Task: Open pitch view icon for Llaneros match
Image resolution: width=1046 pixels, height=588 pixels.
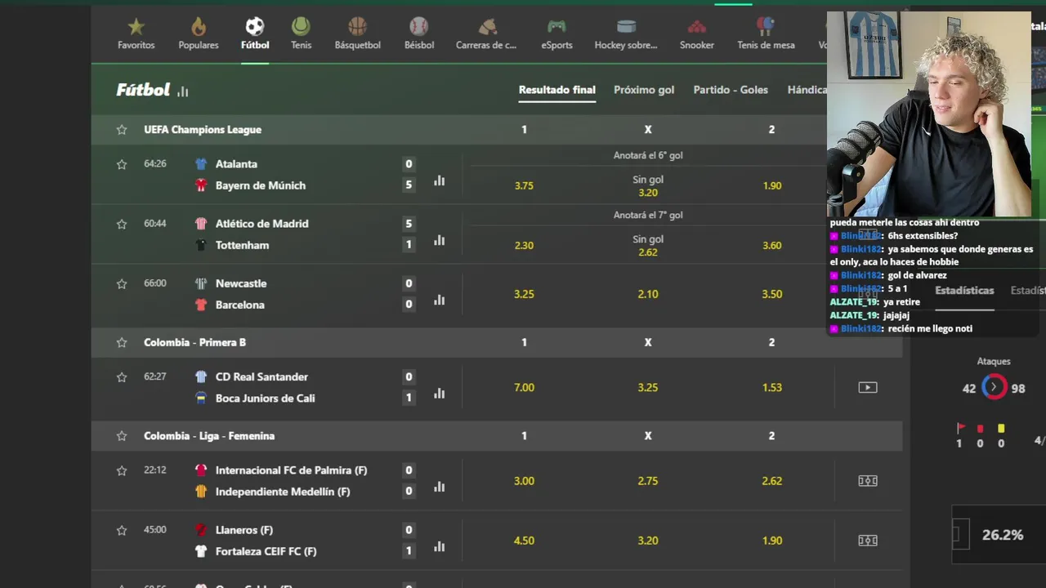Action: (867, 541)
